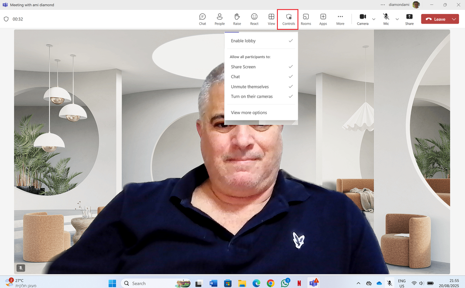Toggle the Chat permission menu entry
The height and width of the screenshot is (288, 465).
tap(261, 77)
